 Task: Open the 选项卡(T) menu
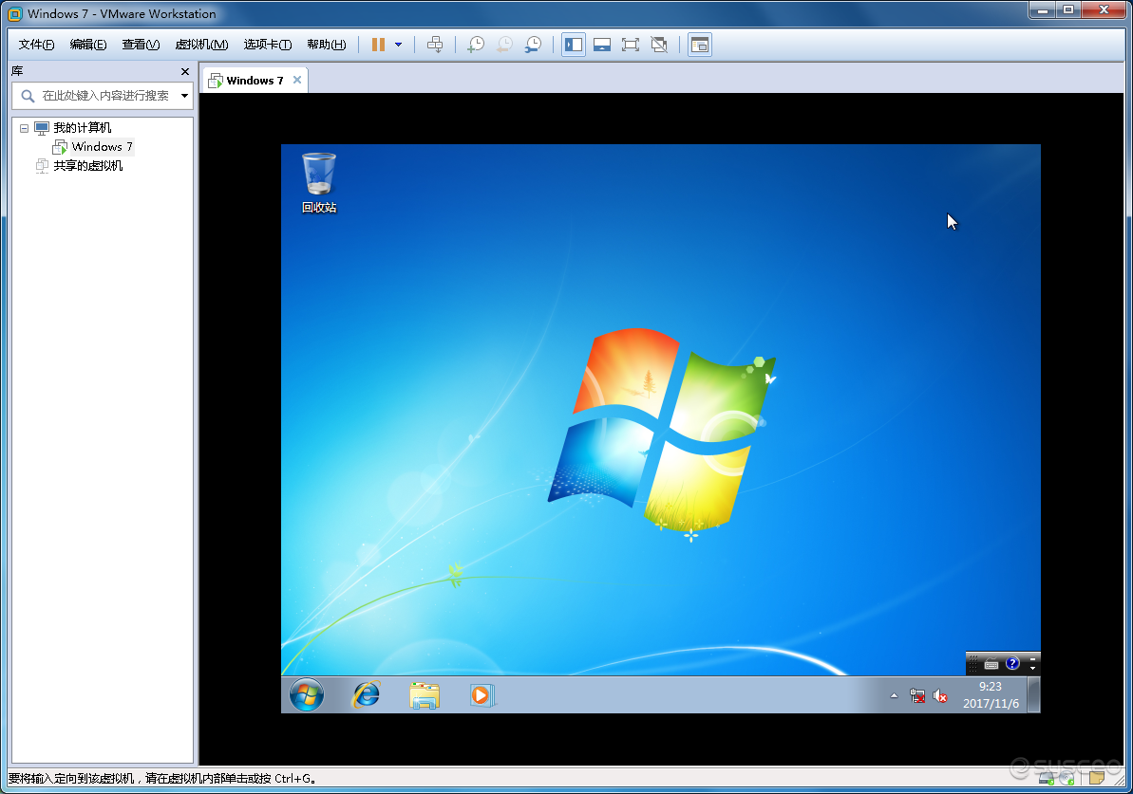(x=268, y=45)
